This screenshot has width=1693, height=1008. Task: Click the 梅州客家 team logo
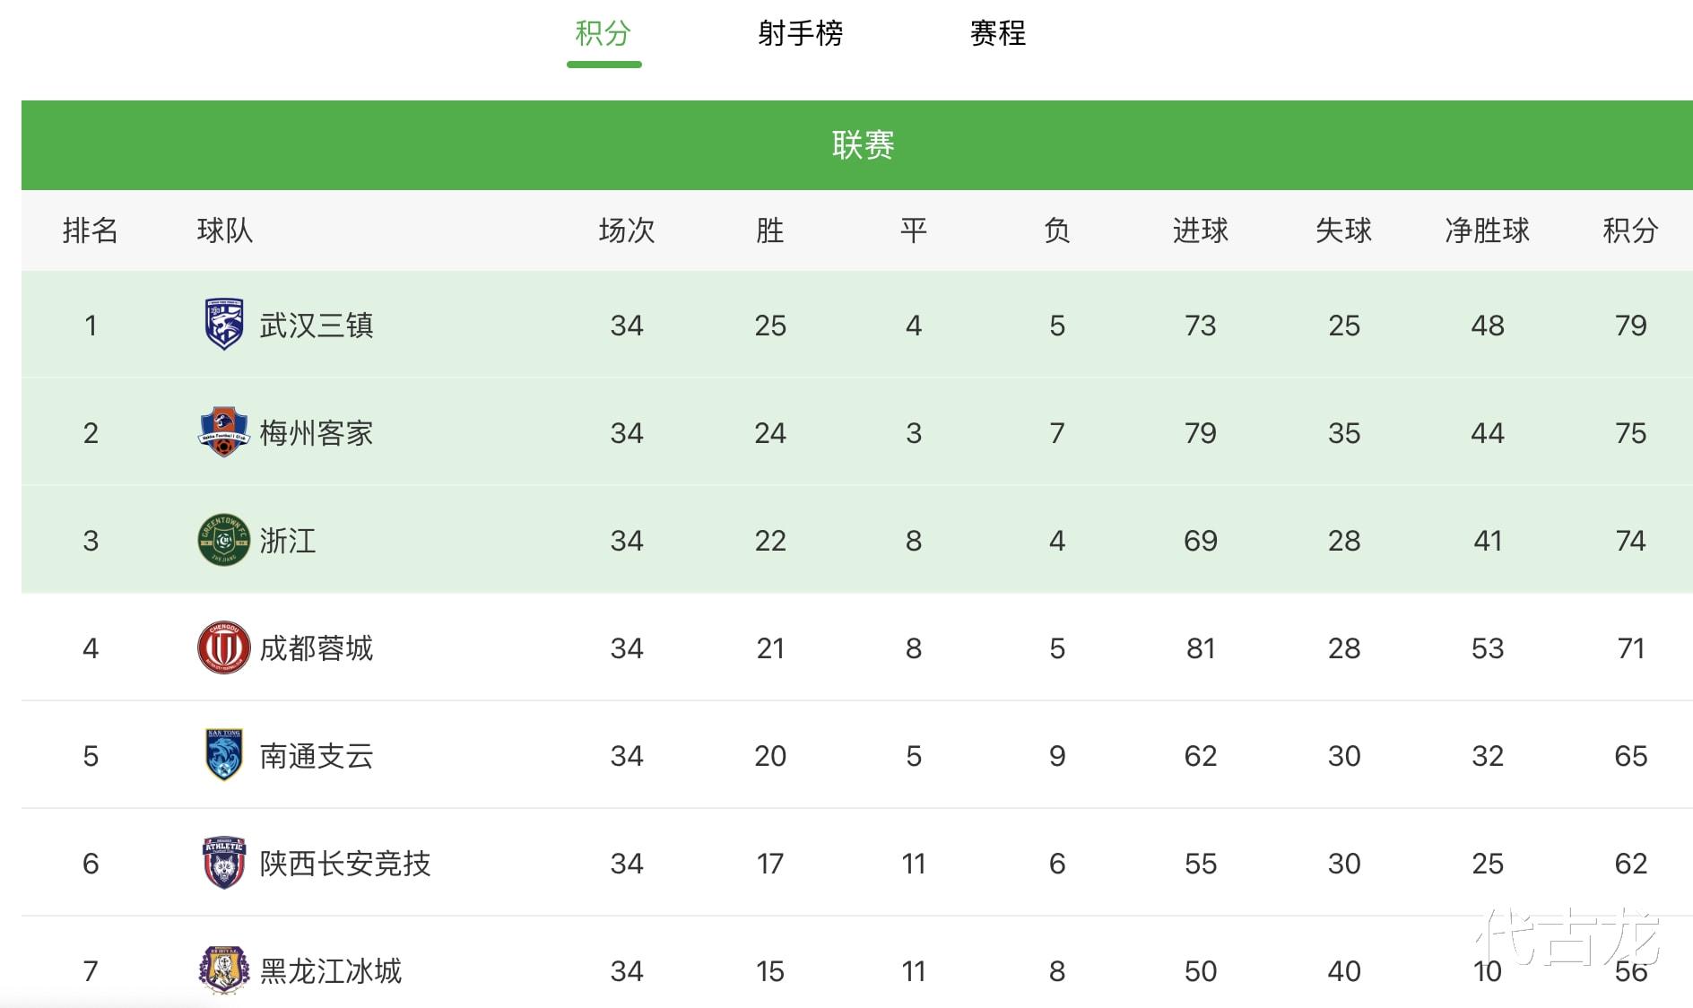[x=223, y=432]
